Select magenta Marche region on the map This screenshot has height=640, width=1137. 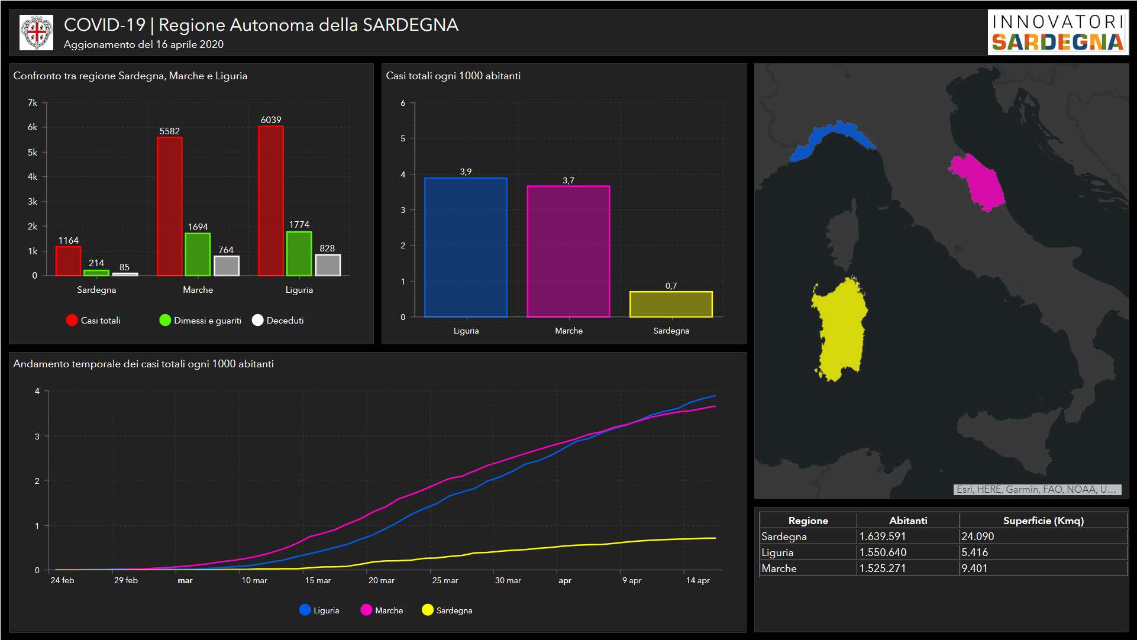[x=979, y=182]
